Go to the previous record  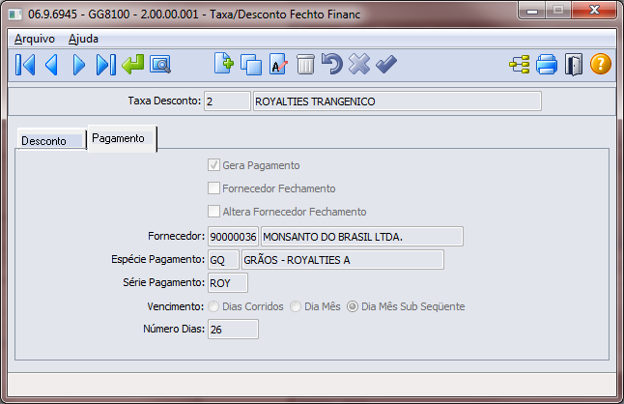click(52, 65)
